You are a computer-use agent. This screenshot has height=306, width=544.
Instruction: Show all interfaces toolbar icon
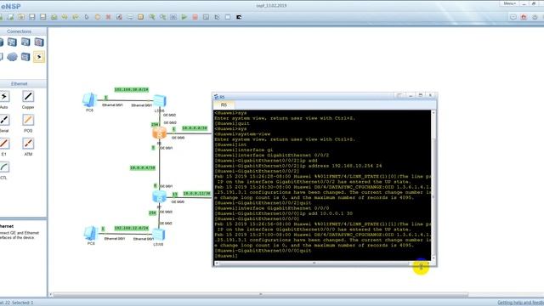point(217,17)
